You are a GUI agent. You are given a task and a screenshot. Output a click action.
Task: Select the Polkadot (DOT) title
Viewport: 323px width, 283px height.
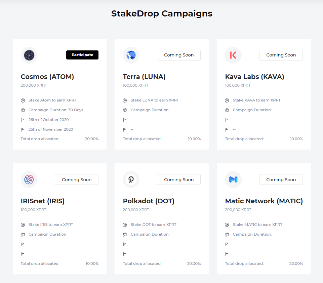point(149,201)
